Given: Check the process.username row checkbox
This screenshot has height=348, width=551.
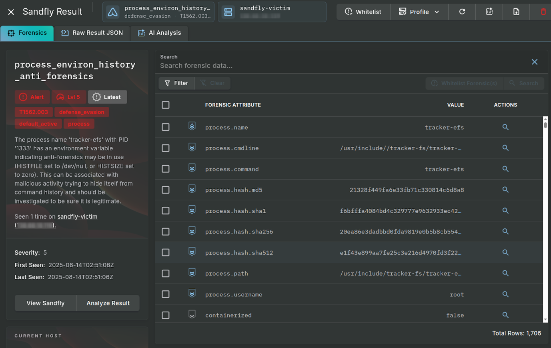Looking at the screenshot, I should [166, 294].
